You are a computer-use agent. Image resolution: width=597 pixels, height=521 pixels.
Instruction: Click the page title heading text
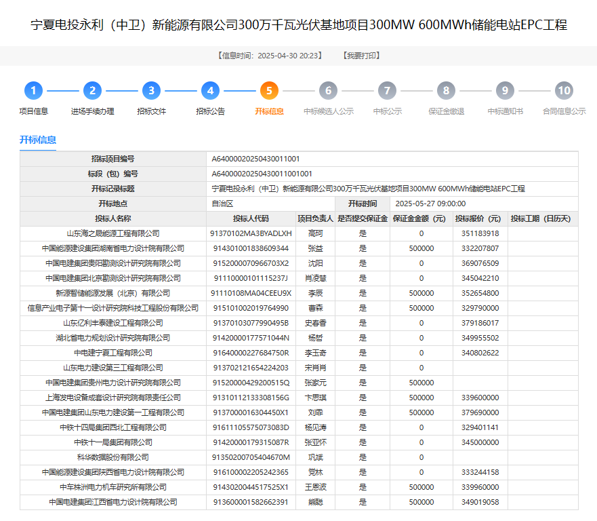(299, 25)
